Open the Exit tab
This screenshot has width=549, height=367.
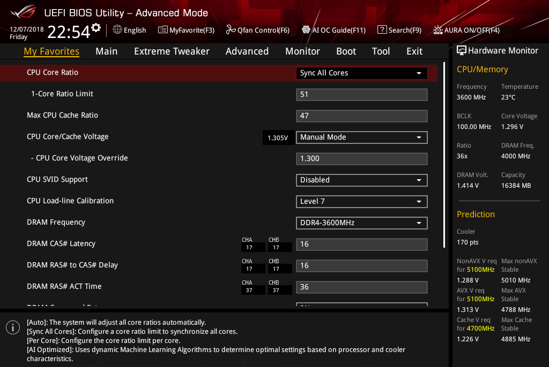[x=414, y=51]
